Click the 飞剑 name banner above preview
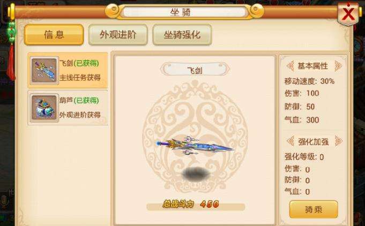 (195, 70)
